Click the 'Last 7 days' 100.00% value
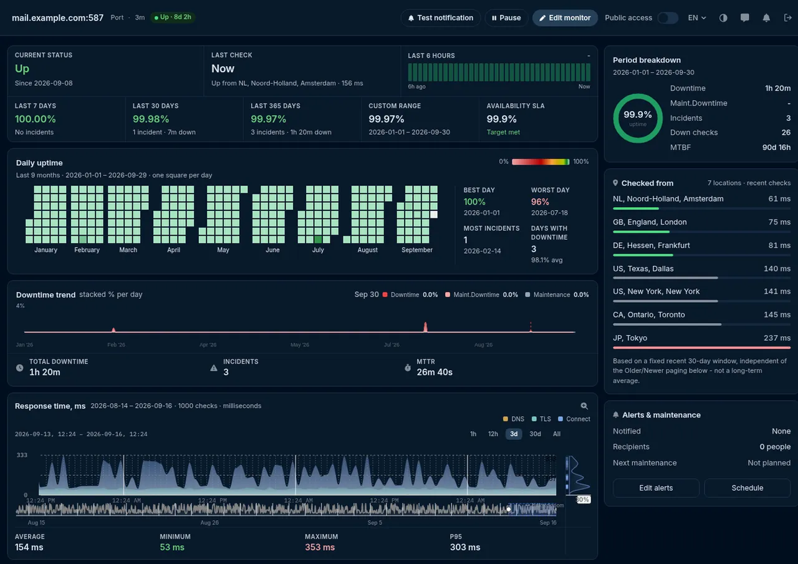Image resolution: width=798 pixels, height=564 pixels. (36, 119)
